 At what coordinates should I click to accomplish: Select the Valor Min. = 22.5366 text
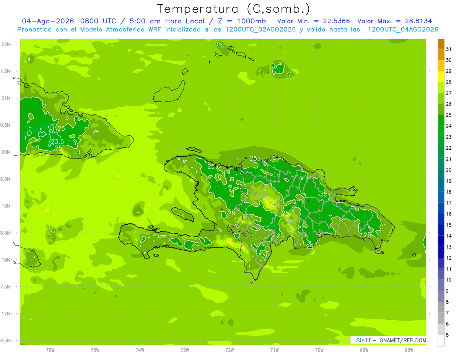[x=313, y=21]
